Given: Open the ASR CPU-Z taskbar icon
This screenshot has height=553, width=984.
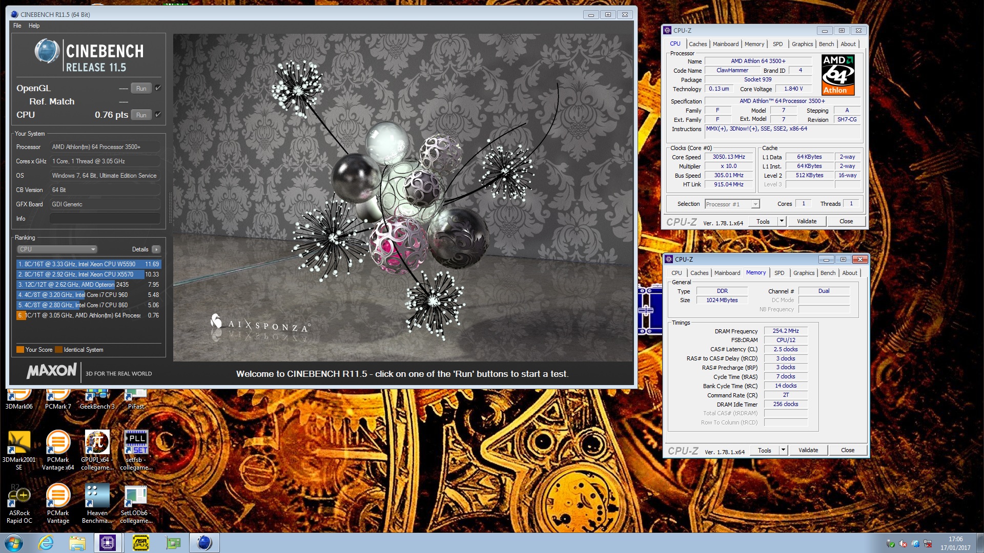Looking at the screenshot, I should (140, 543).
